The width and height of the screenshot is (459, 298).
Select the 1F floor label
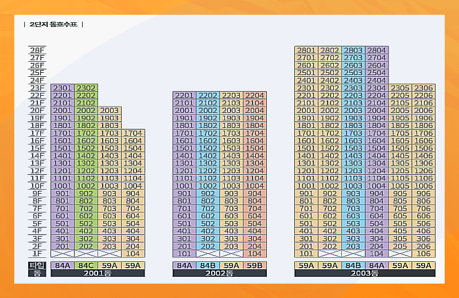tap(37, 253)
